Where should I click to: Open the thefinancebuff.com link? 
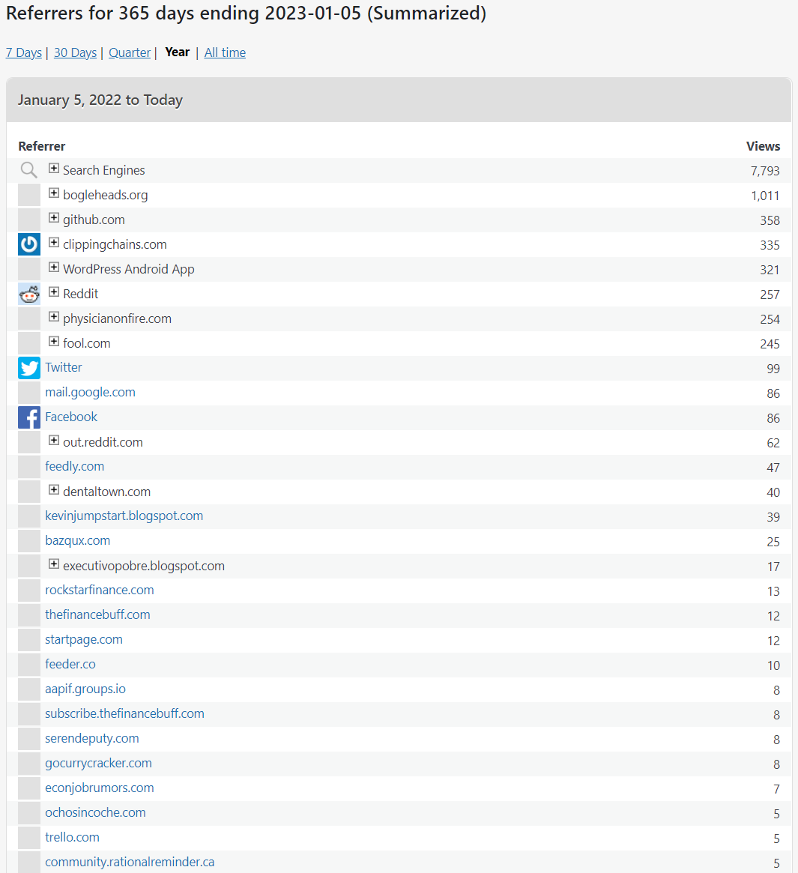[97, 614]
